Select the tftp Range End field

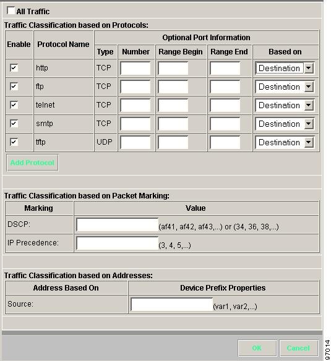pos(225,143)
